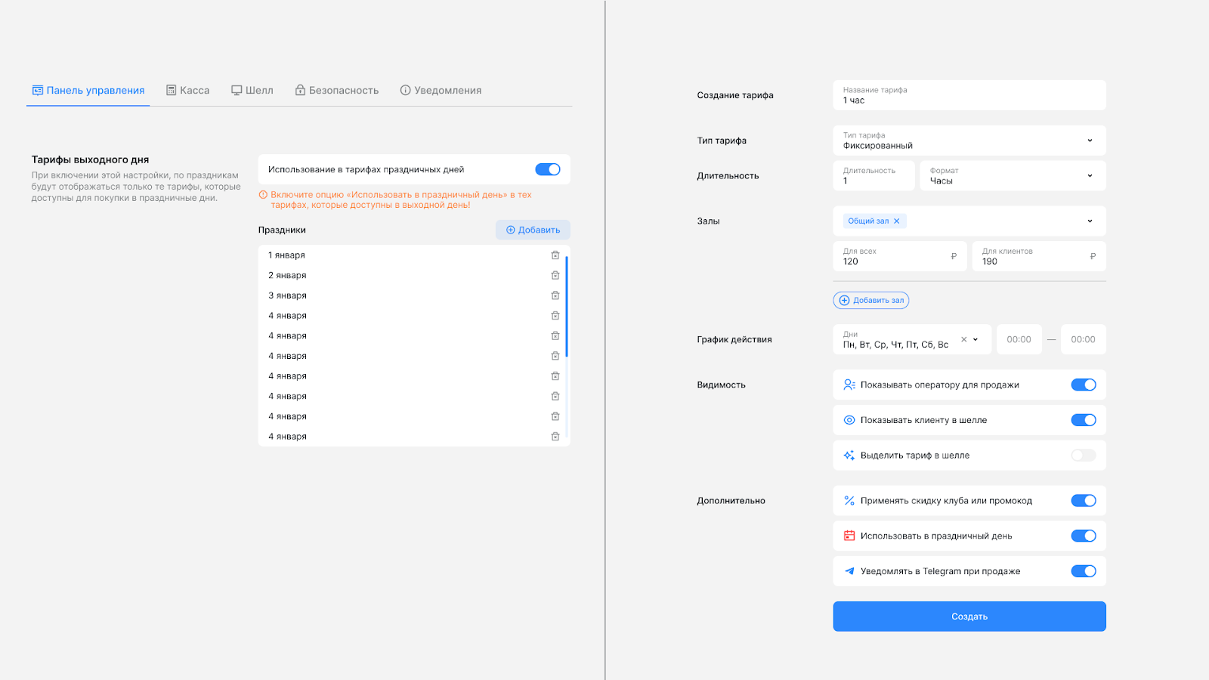
Task: Toggle Показывать оператору для продажи switch
Action: pyautogui.click(x=1084, y=385)
